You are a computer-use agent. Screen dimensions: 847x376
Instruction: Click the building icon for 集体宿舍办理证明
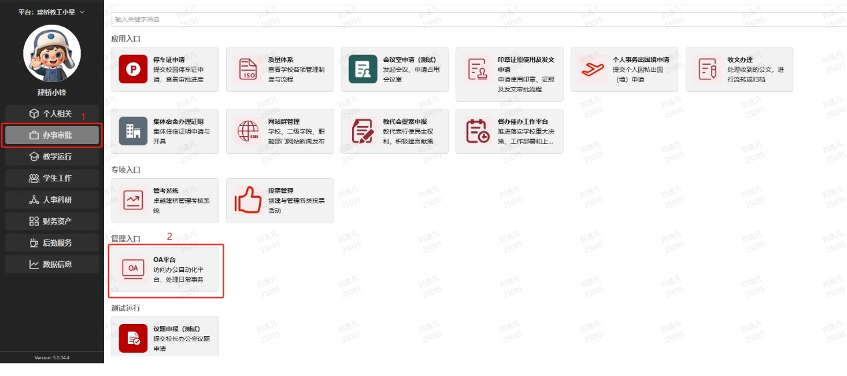(133, 131)
